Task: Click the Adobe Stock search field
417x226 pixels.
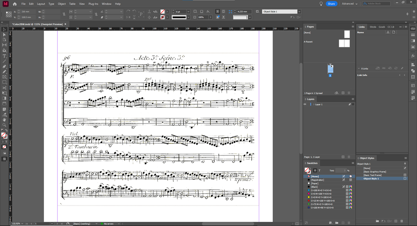Action: 377,4
